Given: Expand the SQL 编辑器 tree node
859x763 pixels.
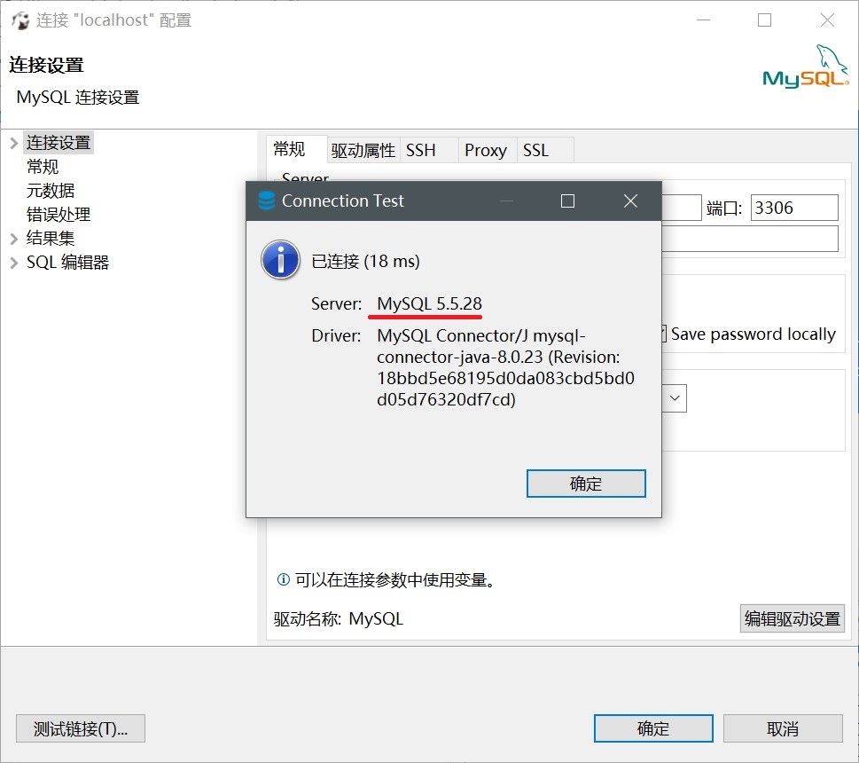Looking at the screenshot, I should [x=14, y=263].
